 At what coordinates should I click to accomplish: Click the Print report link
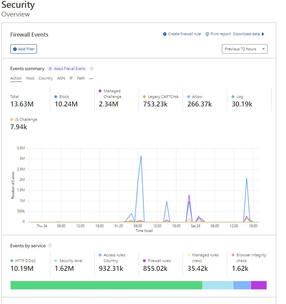(x=221, y=34)
